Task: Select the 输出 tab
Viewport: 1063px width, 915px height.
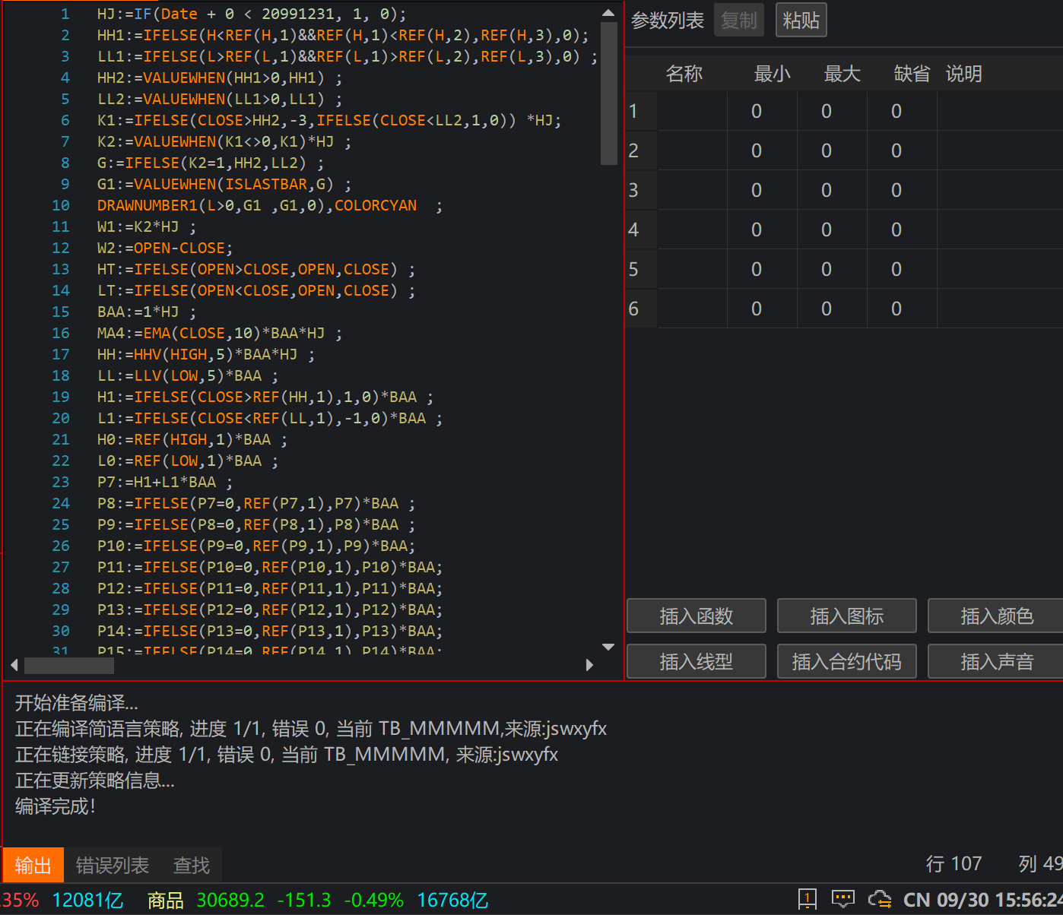Action: 33,865
